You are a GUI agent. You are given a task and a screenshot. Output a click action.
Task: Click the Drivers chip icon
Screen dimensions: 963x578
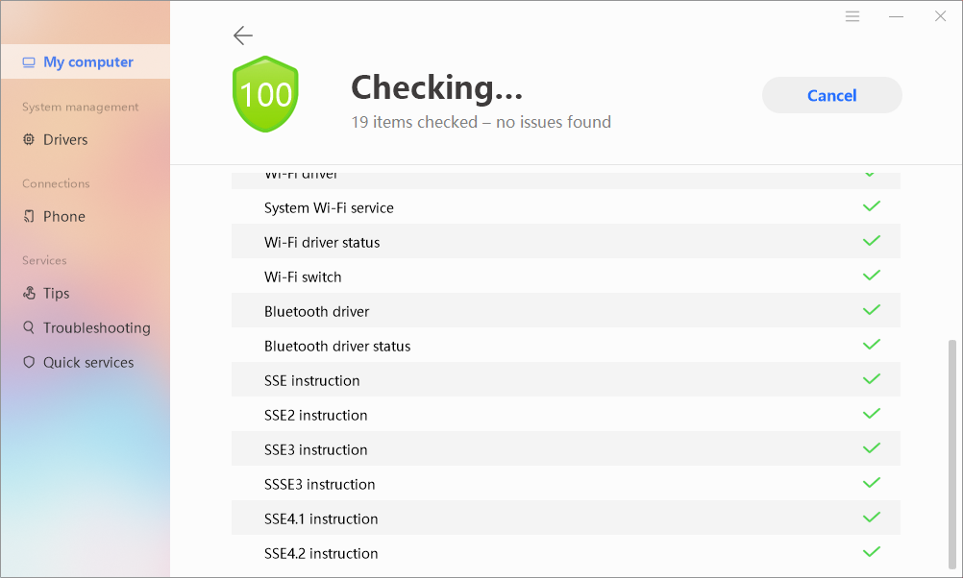click(29, 140)
